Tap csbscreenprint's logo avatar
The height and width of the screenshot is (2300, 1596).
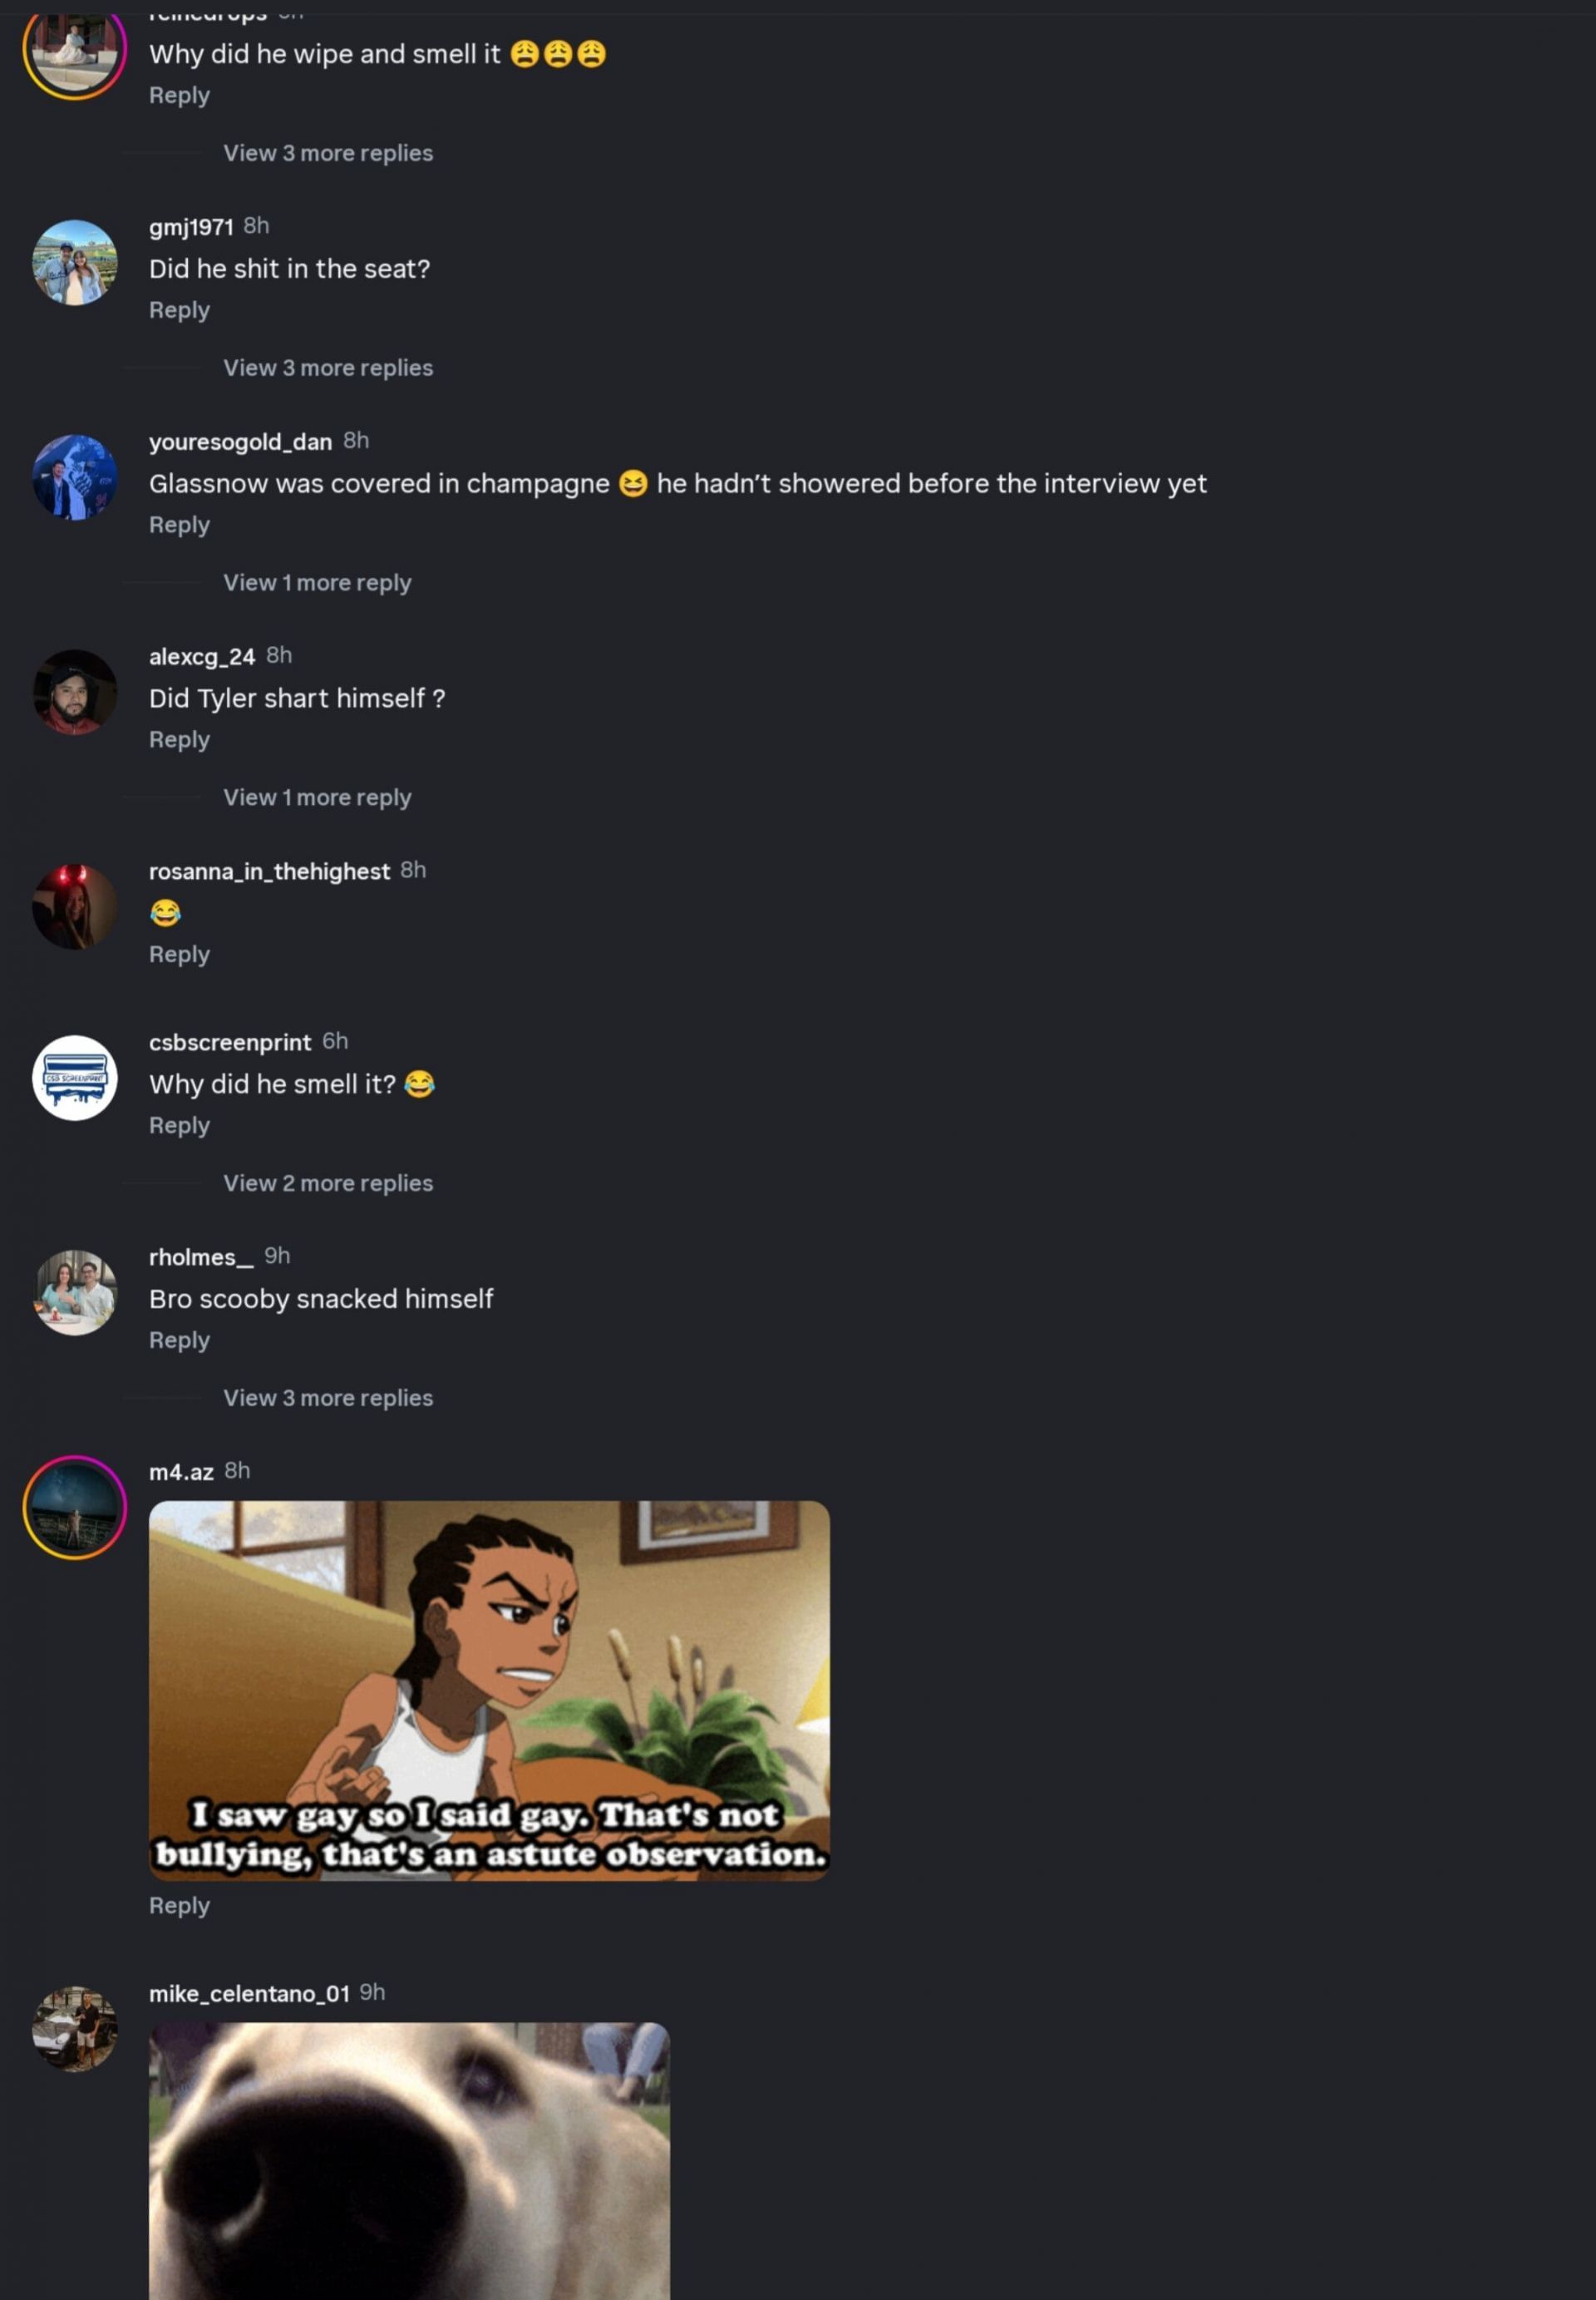[75, 1078]
